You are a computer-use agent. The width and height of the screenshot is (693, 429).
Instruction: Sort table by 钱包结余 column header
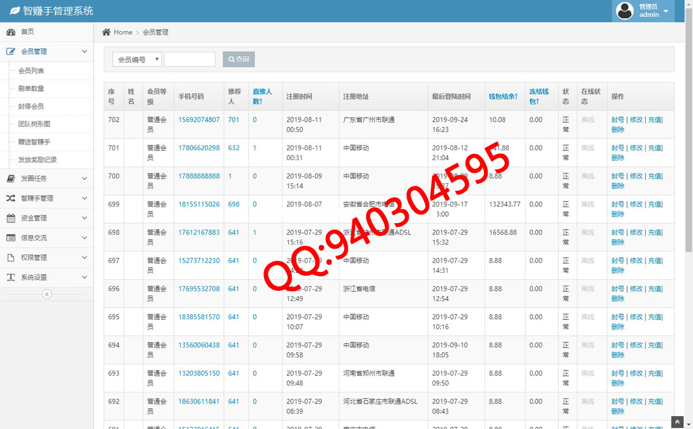503,97
